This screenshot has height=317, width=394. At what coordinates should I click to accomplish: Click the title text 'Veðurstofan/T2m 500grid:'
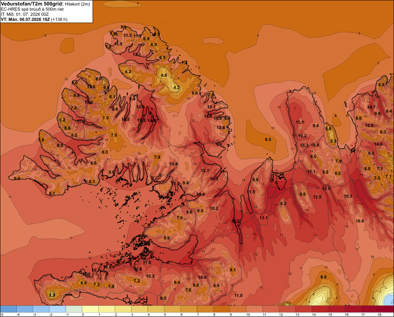[32, 4]
